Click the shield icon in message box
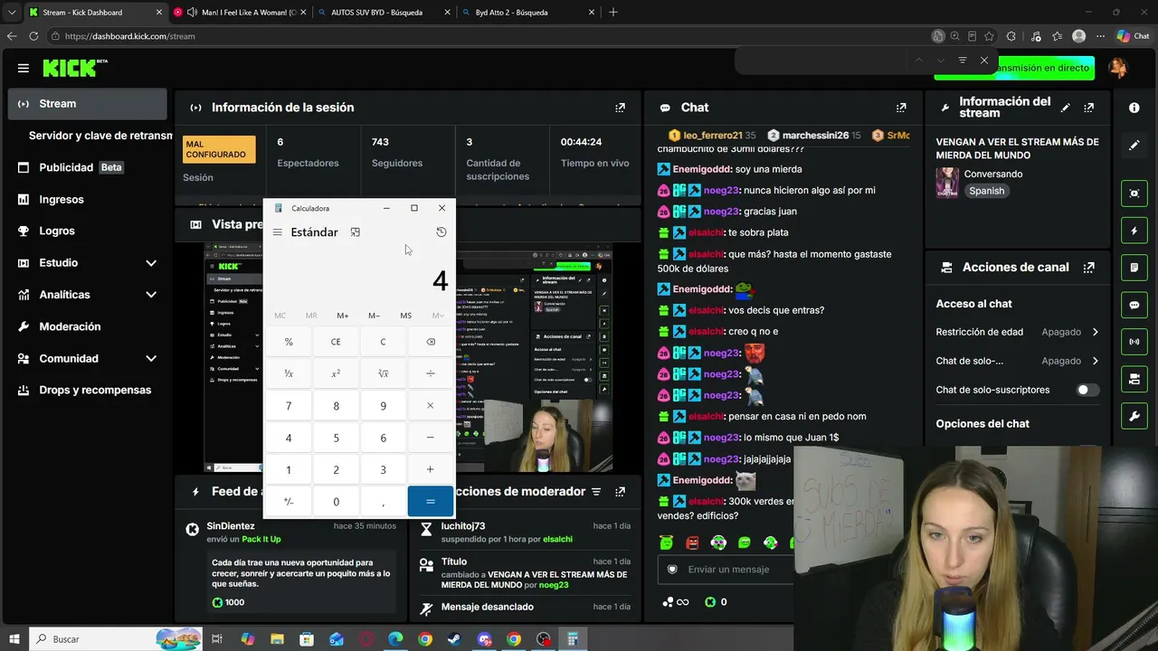The image size is (1158, 651). [x=672, y=569]
